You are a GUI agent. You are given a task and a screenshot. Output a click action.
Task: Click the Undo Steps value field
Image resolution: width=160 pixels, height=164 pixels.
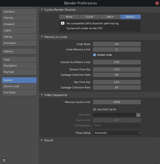[117, 44]
